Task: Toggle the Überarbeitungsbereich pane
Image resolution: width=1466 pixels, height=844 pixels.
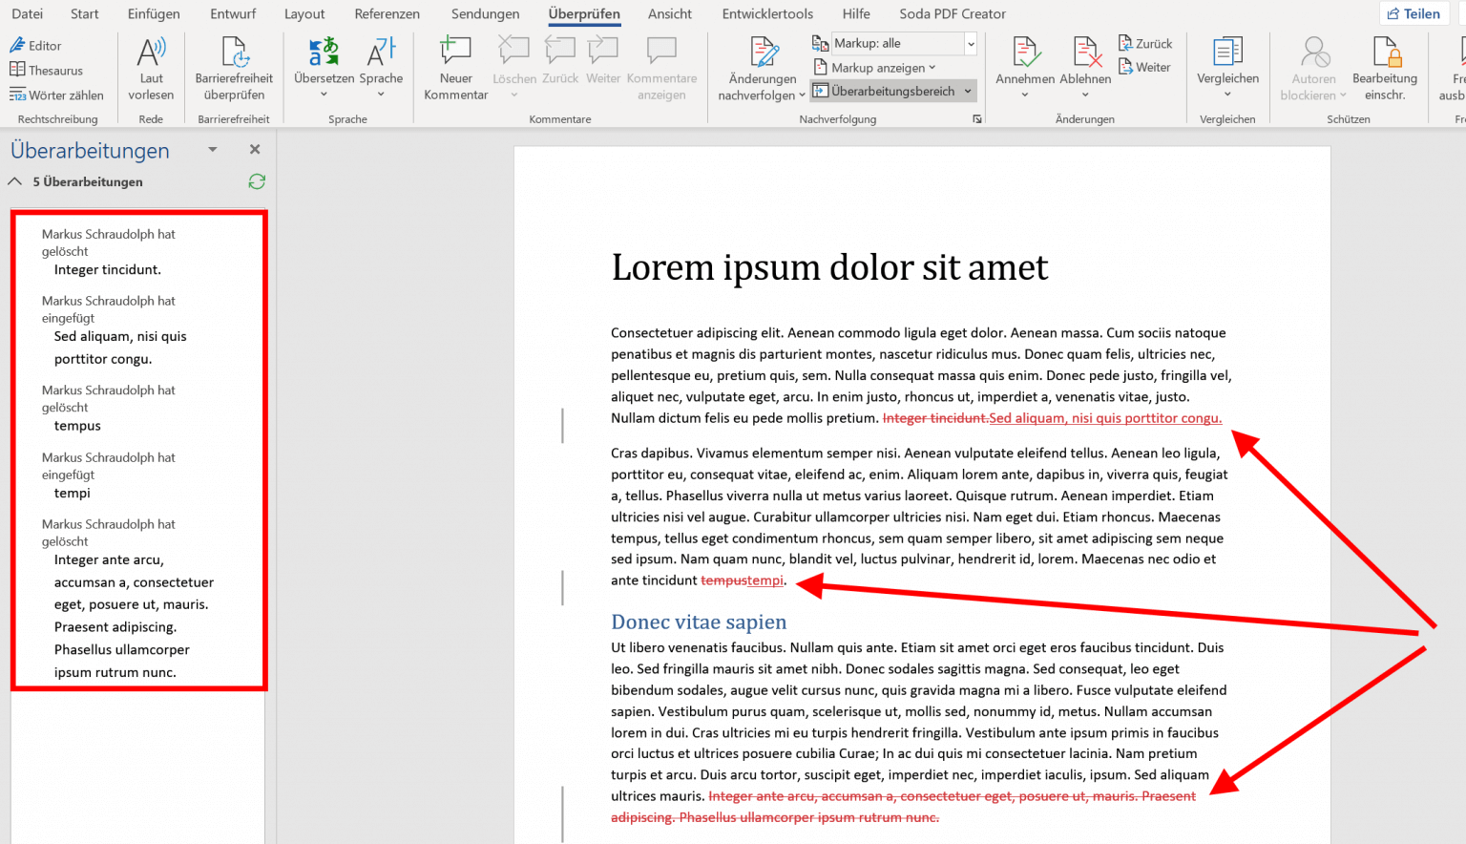Action: pos(884,91)
